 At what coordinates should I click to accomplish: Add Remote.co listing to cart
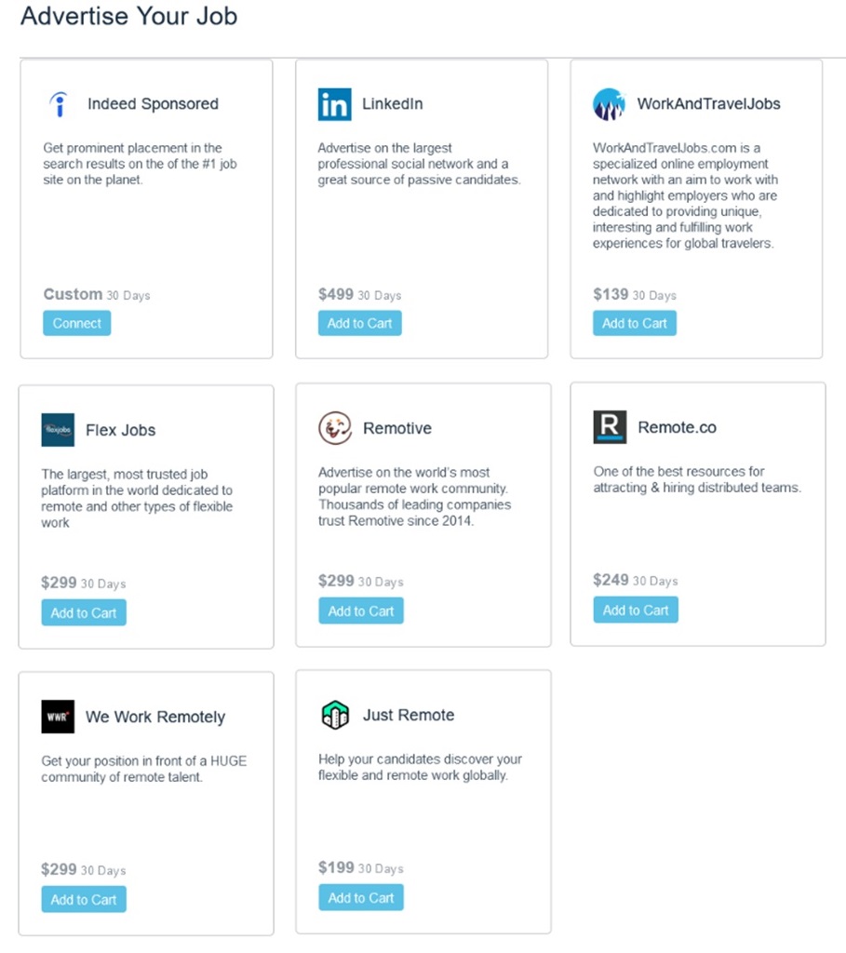pos(636,610)
